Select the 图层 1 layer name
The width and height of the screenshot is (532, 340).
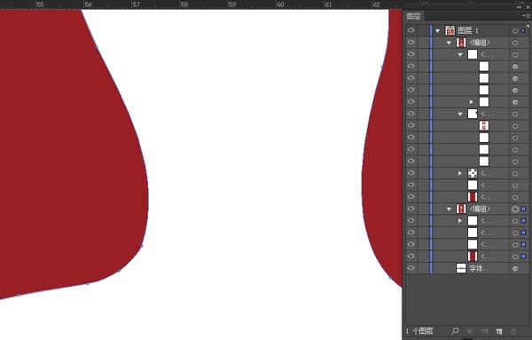click(x=468, y=30)
